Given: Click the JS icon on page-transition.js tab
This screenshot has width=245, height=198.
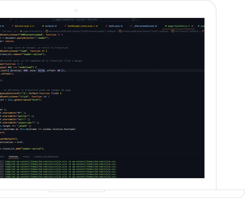Looking at the screenshot, I should coord(166,26).
